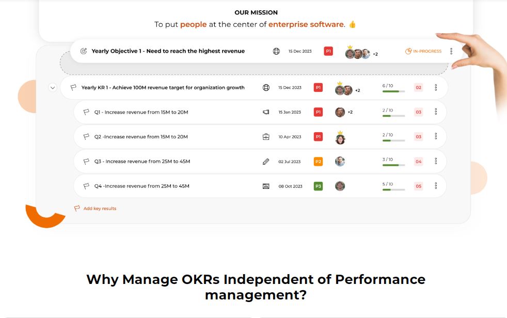Open Q2 - Increase revenue from 15M to 20M

click(141, 137)
